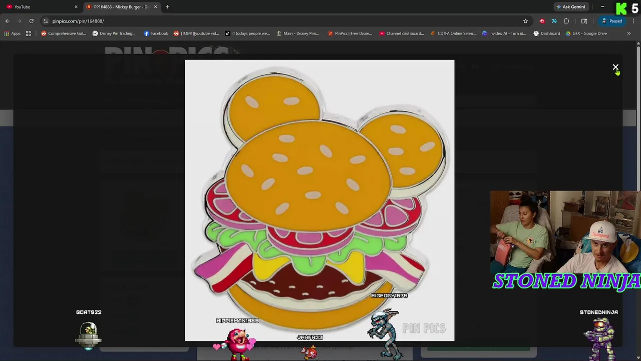Open the PinPics | Free Disne... bookmark
The width and height of the screenshot is (641, 361).
click(350, 34)
